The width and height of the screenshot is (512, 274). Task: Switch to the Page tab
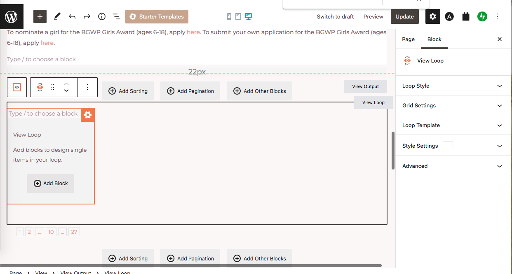tap(408, 39)
